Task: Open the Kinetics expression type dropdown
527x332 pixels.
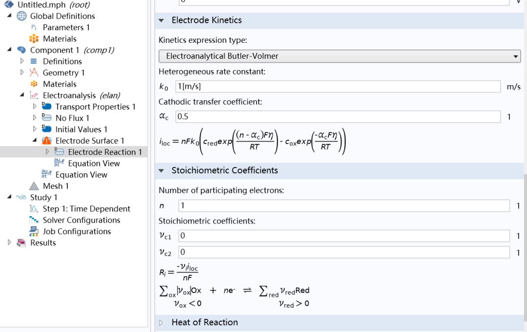Action: pyautogui.click(x=340, y=56)
